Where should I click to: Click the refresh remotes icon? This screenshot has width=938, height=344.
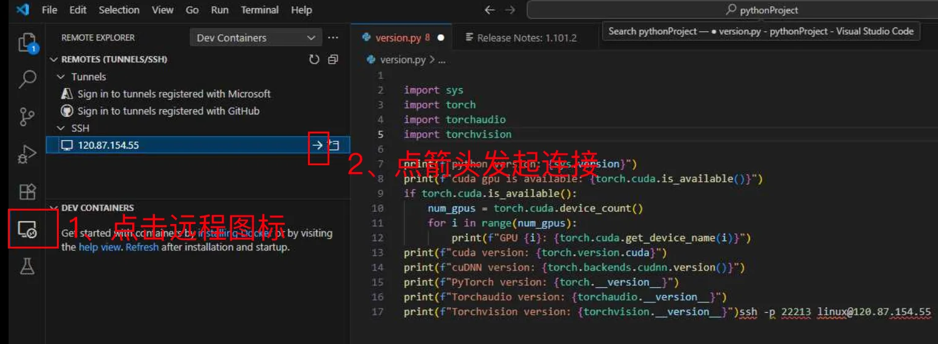coord(314,59)
